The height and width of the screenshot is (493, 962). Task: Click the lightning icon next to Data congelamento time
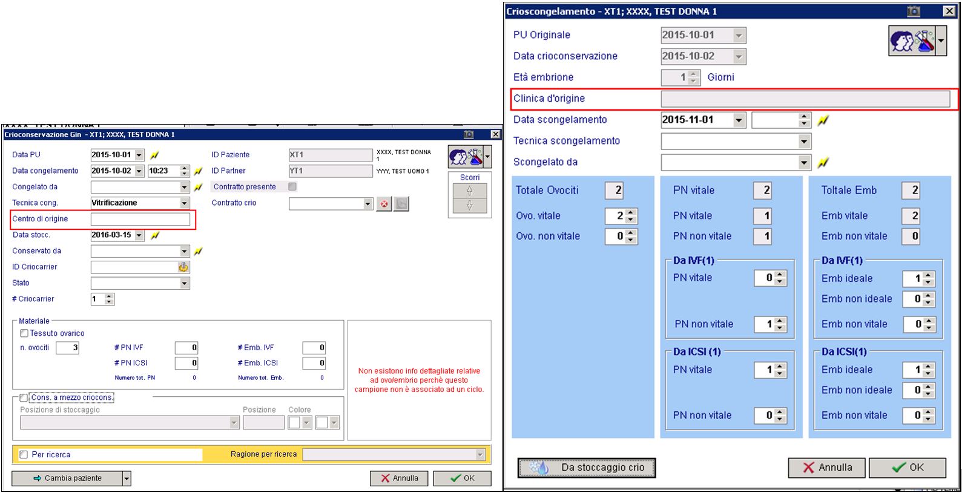click(x=197, y=171)
